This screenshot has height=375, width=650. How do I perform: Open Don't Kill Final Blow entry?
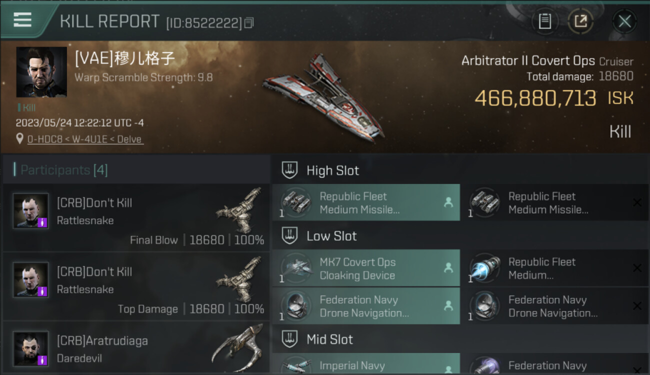pos(136,217)
